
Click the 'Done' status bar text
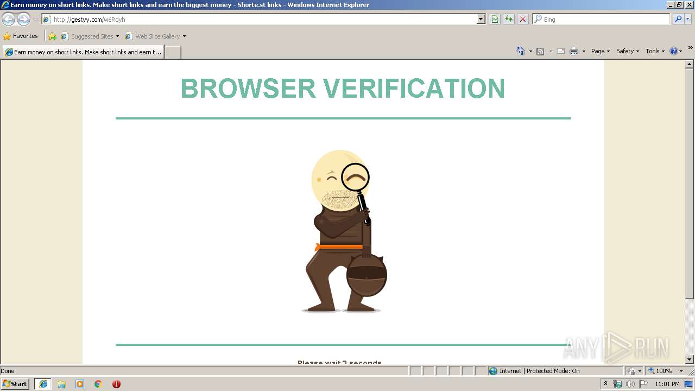8,371
